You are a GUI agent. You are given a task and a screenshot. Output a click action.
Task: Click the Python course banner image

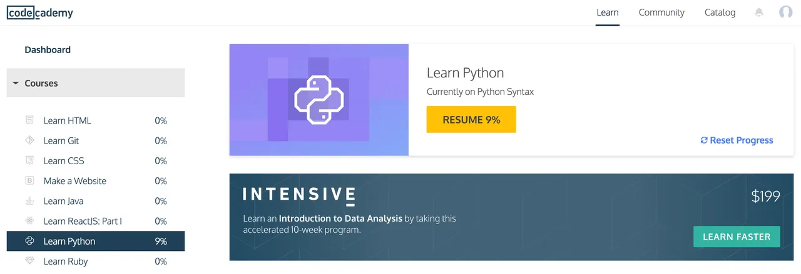tap(319, 100)
